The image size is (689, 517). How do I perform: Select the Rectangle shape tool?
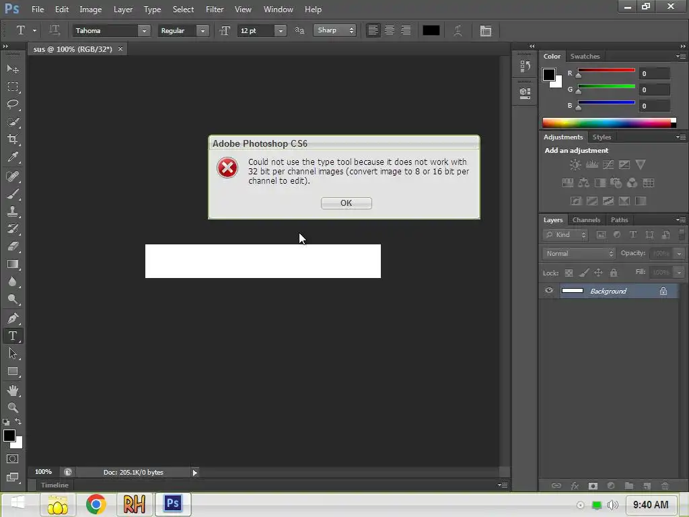click(13, 372)
